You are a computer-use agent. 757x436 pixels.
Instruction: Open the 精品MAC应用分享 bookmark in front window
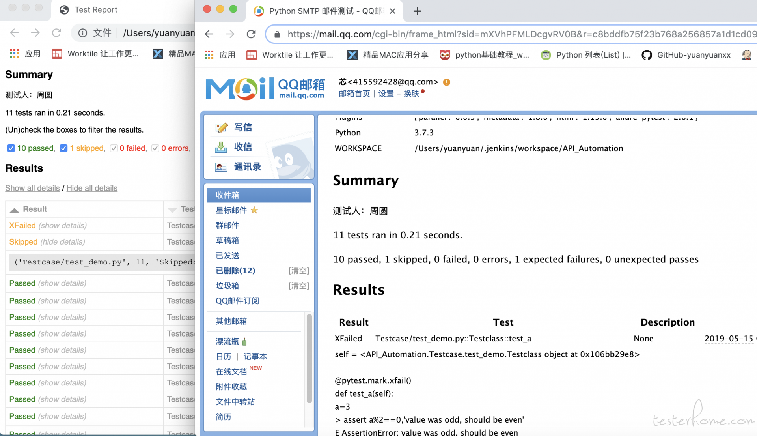point(388,55)
